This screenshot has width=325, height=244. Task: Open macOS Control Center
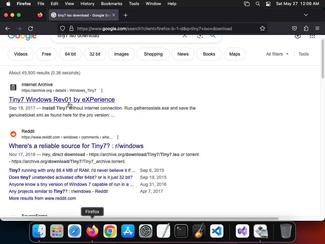(268, 4)
